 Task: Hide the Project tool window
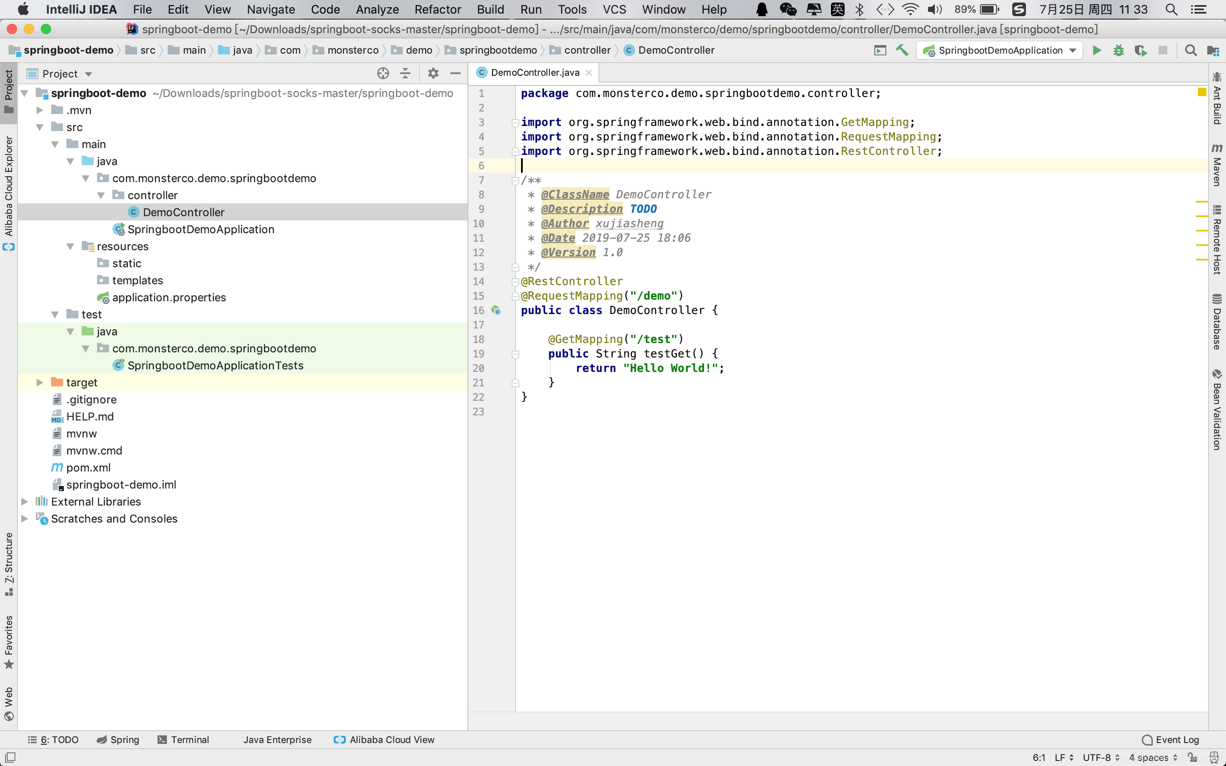click(x=455, y=74)
